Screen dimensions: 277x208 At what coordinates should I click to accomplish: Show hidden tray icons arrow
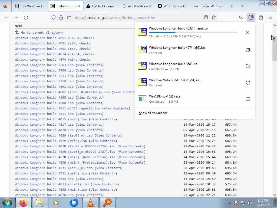click(230, 203)
